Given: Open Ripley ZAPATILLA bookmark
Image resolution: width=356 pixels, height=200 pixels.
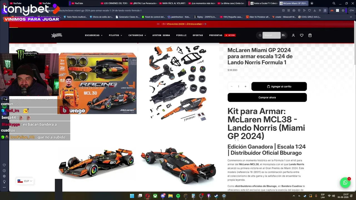Looking at the screenshot, I should pyautogui.click(x=205, y=17).
